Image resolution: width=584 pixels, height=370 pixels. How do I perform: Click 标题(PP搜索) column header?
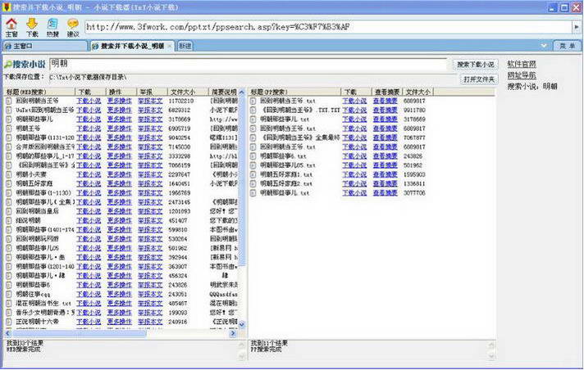(294, 92)
